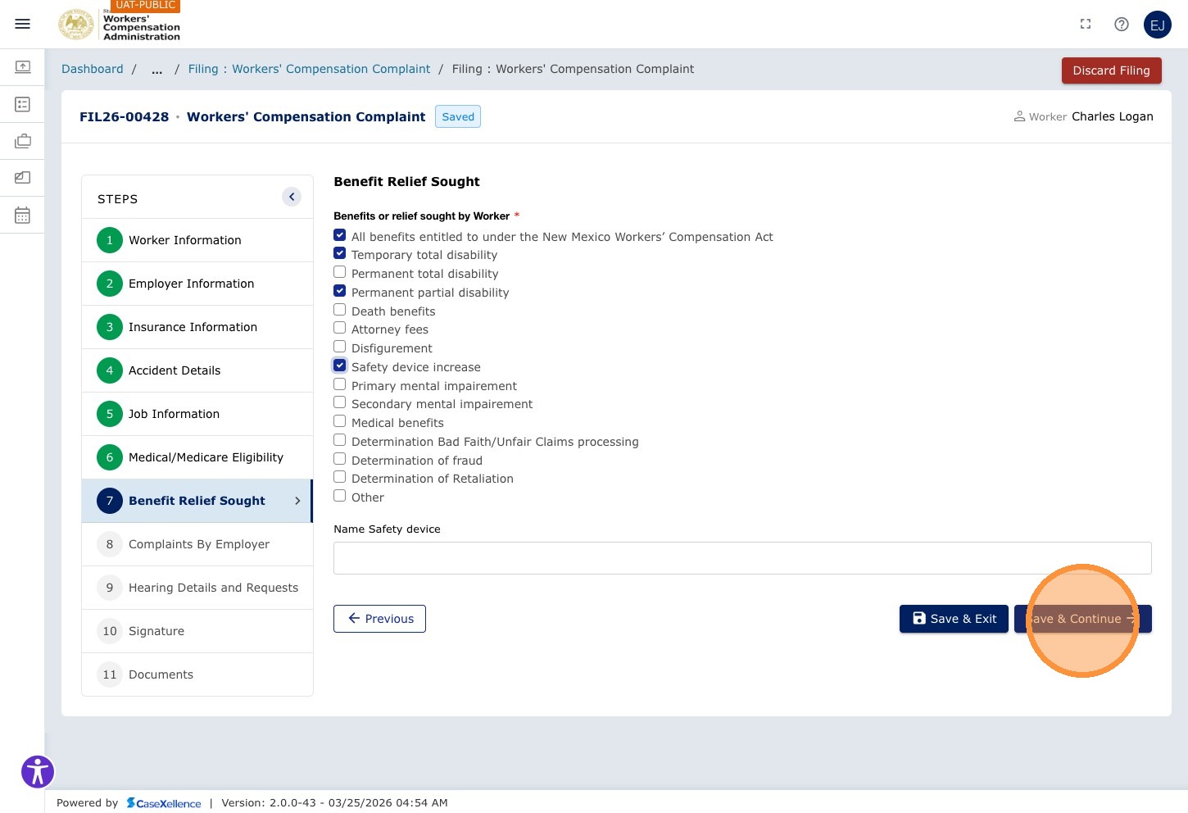Image resolution: width=1188 pixels, height=813 pixels.
Task: Check Determination of Retaliation
Action: pos(340,477)
